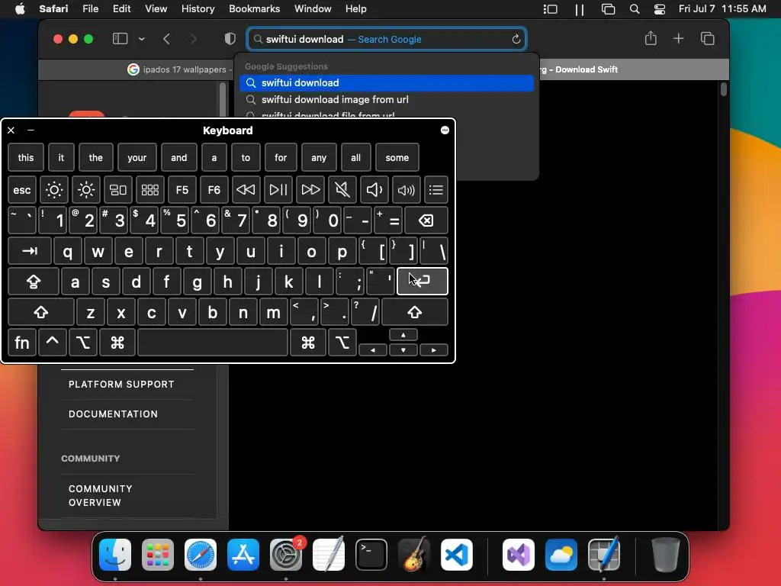
Task: Open Control Center in menu bar
Action: 660,9
